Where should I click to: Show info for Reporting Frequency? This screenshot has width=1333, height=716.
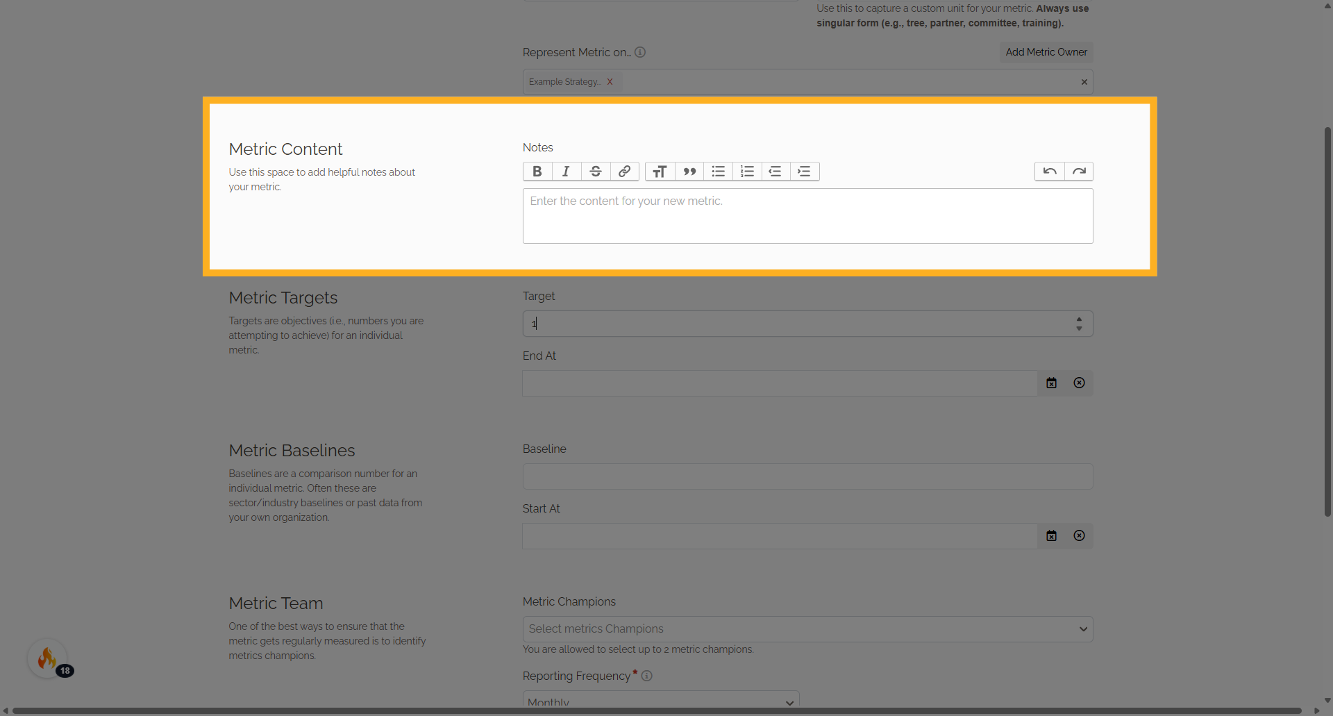[x=647, y=676]
